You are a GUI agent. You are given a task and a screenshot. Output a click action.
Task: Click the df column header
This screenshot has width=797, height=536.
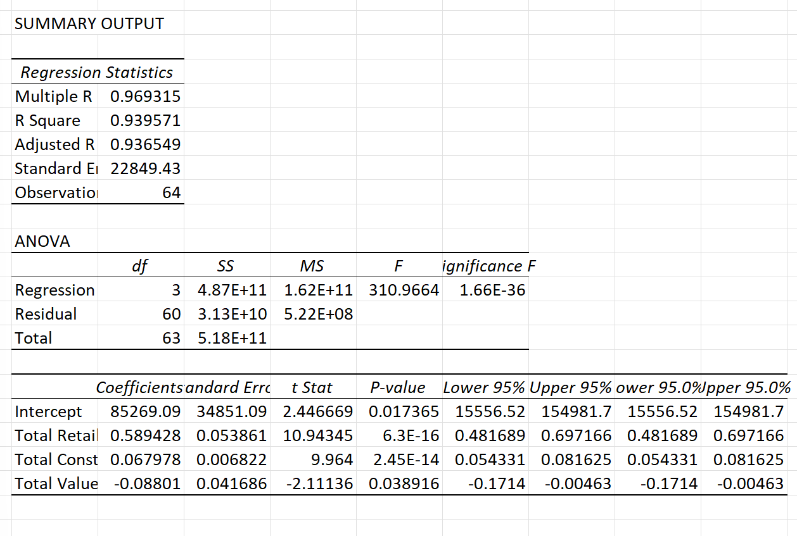point(141,266)
